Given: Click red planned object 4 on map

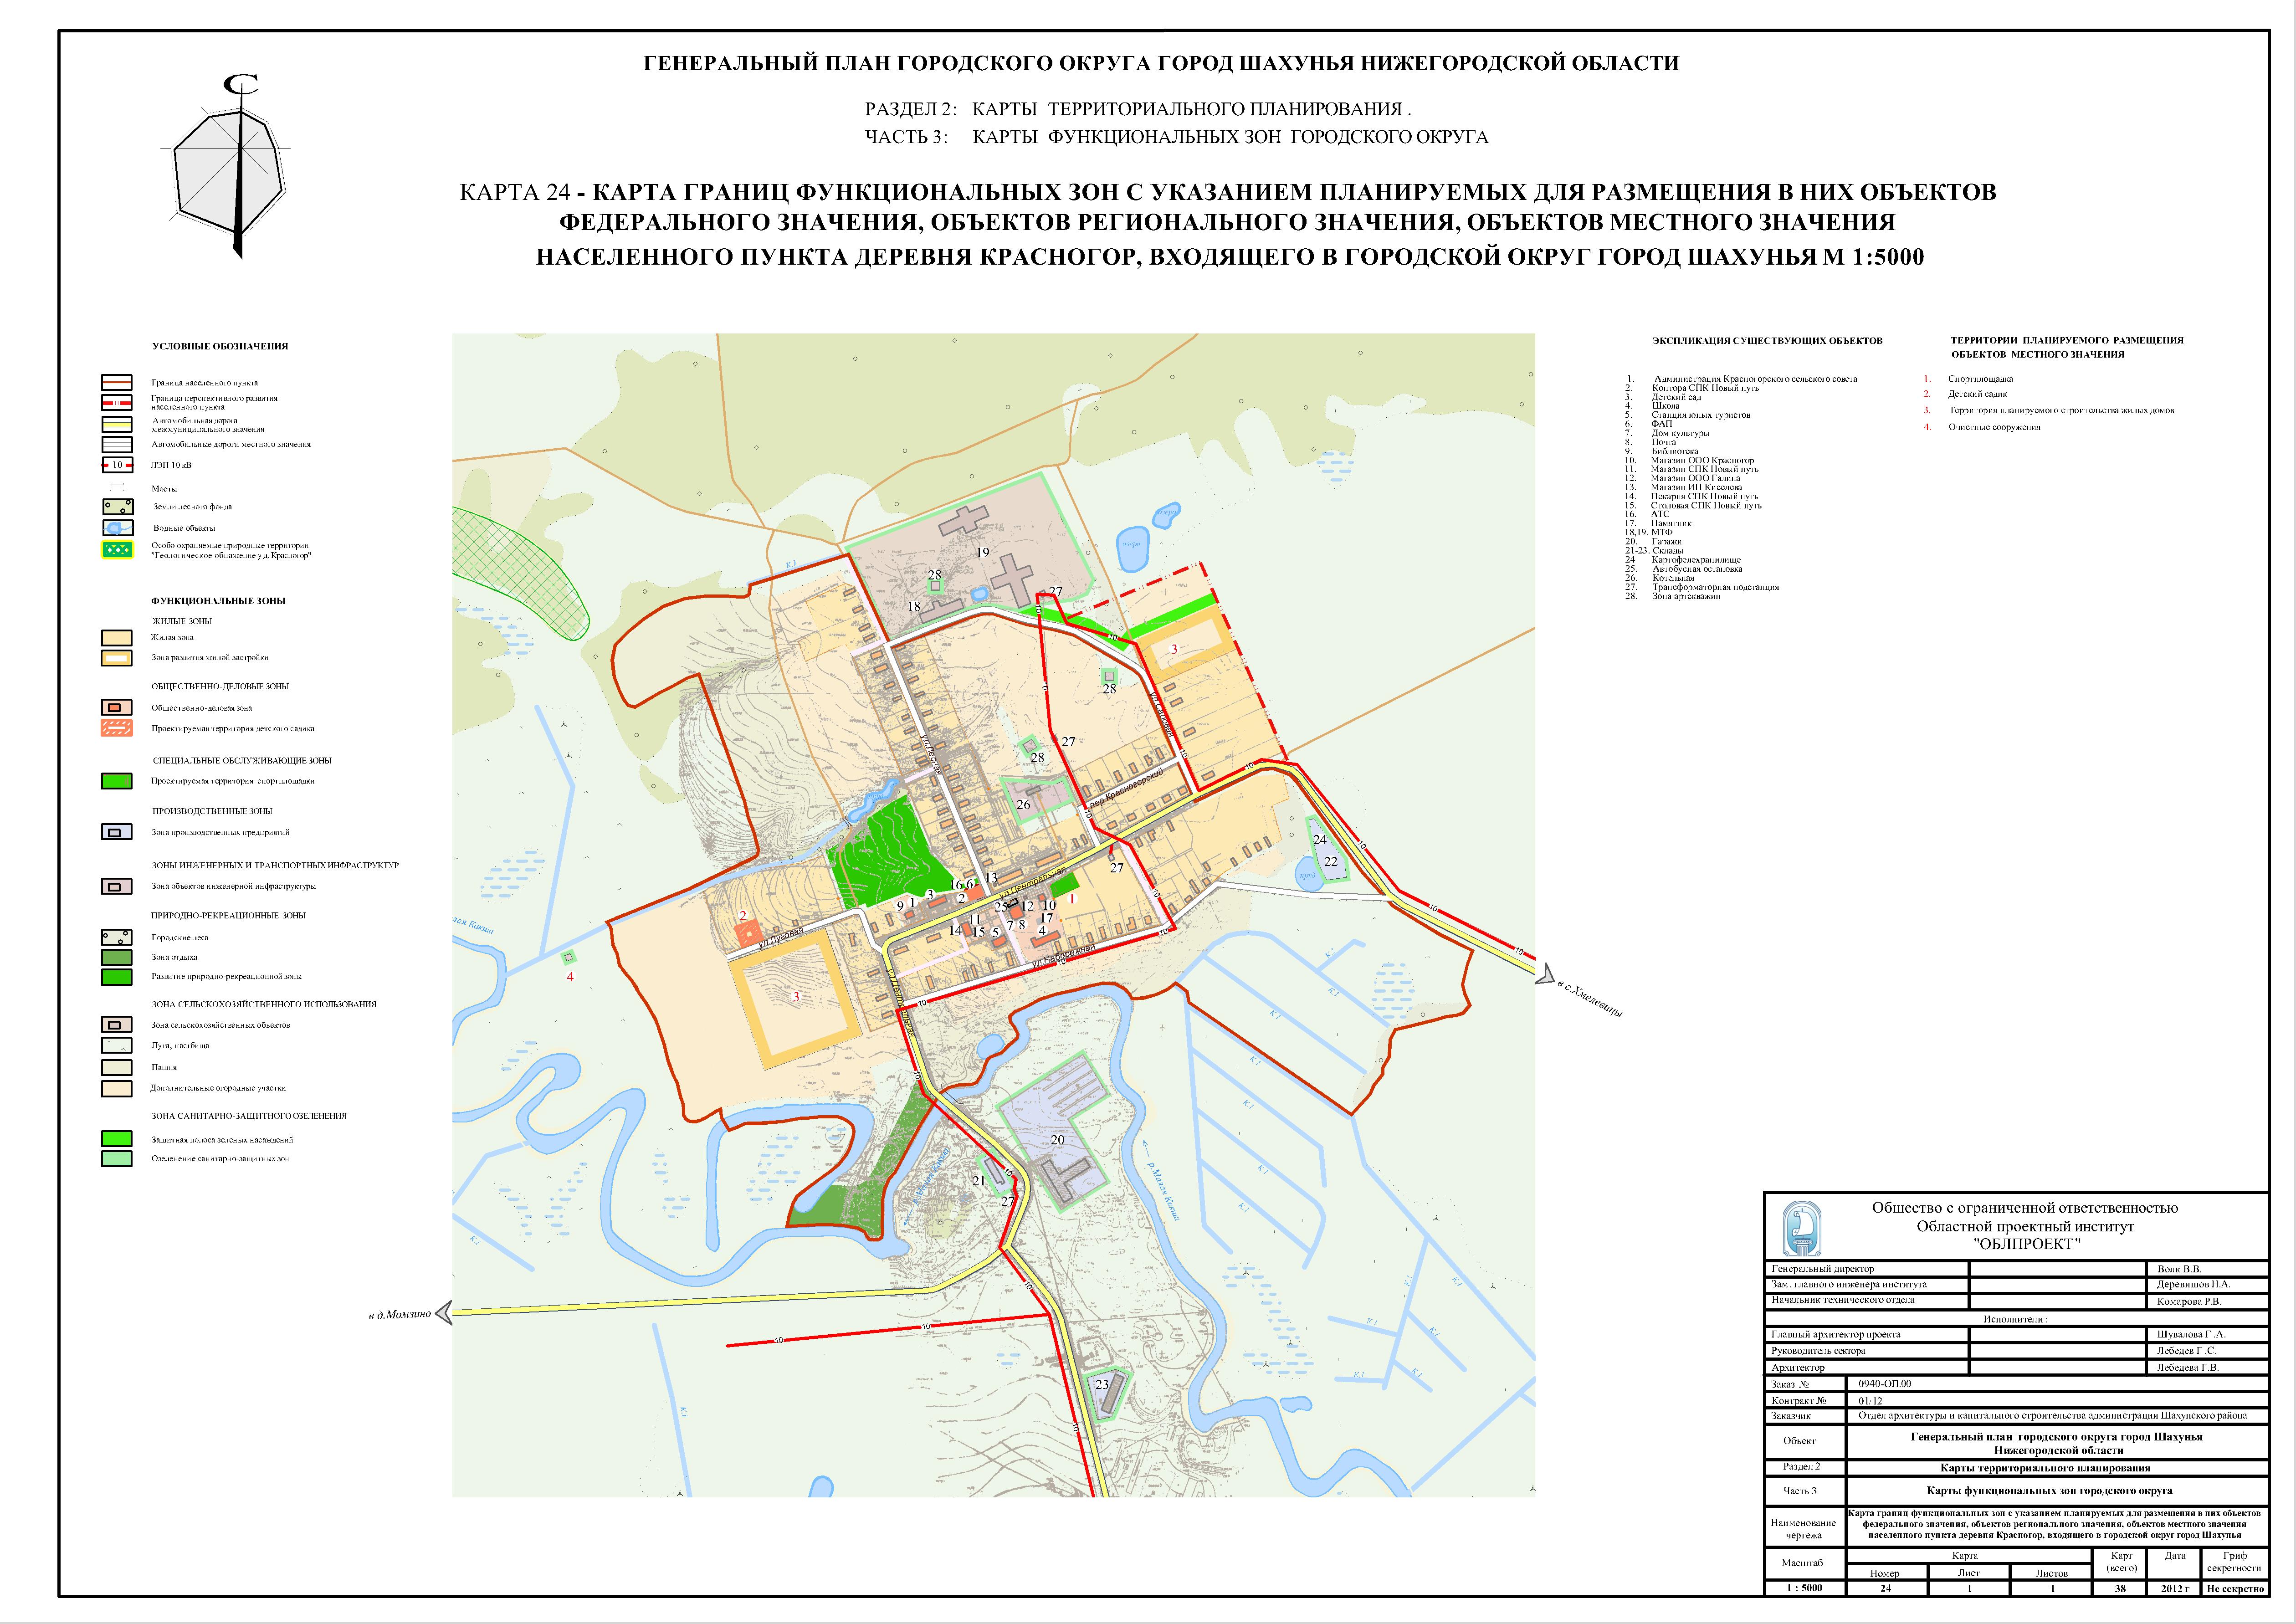Looking at the screenshot, I should pyautogui.click(x=570, y=977).
